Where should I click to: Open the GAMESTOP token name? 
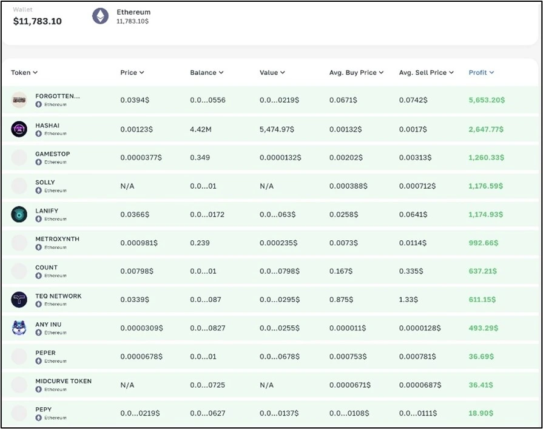[53, 154]
